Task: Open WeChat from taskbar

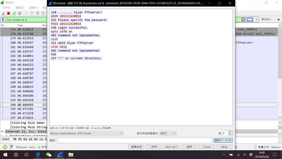Action: (x=49, y=155)
